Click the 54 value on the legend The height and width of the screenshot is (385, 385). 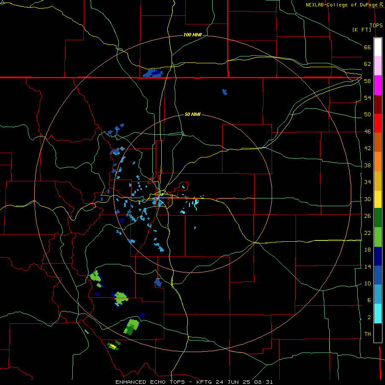coord(367,98)
